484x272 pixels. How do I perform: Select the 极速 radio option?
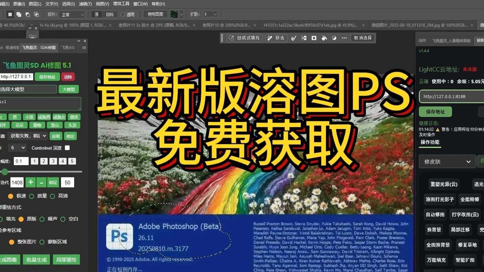coord(10,196)
